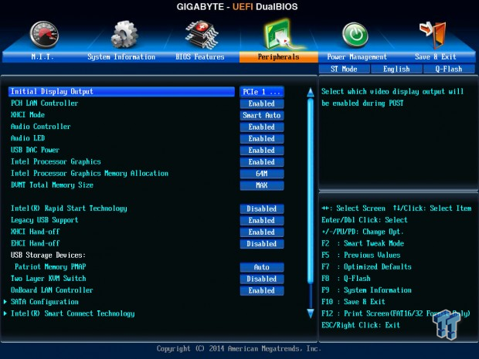Image resolution: width=479 pixels, height=359 pixels.
Task: Click the F10 Save & Exit help line
Action: 353,302
